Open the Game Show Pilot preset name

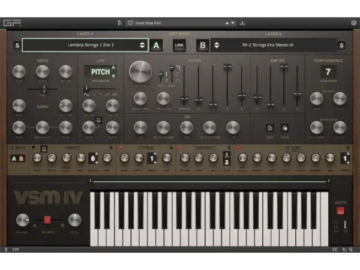tap(148, 23)
